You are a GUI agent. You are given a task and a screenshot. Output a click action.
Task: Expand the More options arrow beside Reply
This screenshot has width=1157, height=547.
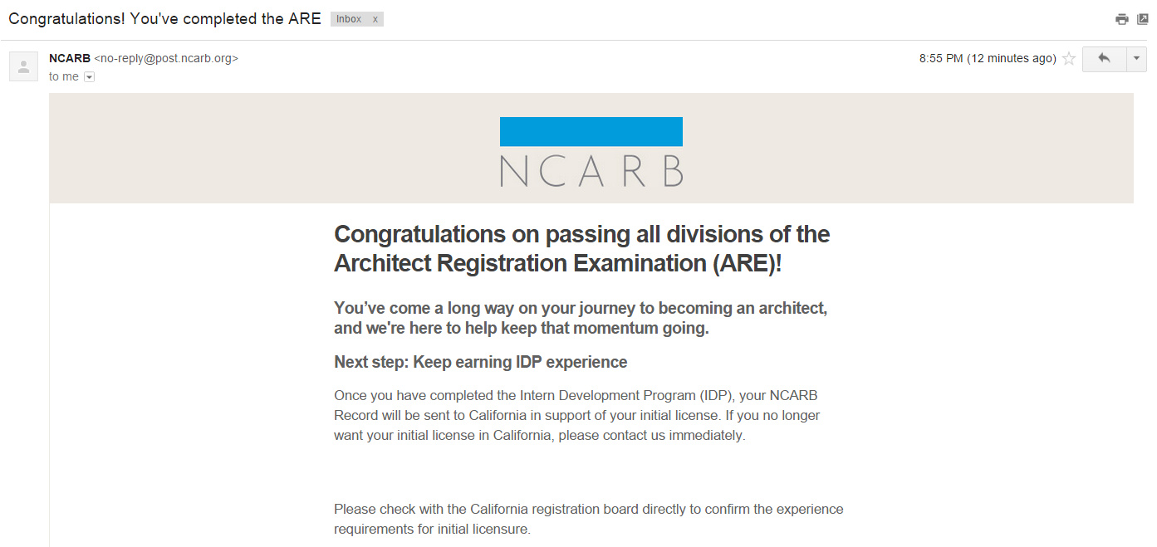click(x=1137, y=59)
